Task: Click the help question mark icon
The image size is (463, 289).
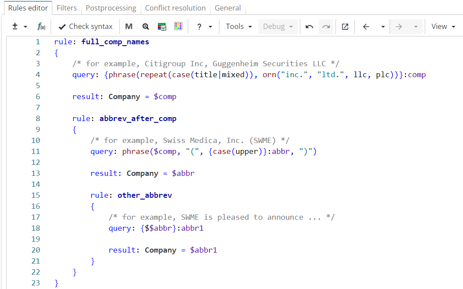Action: 199,26
